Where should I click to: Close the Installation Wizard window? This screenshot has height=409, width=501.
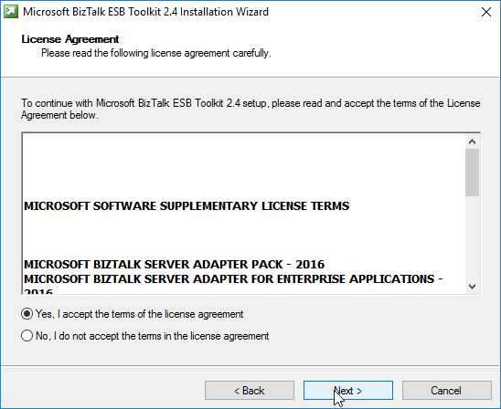coord(486,12)
